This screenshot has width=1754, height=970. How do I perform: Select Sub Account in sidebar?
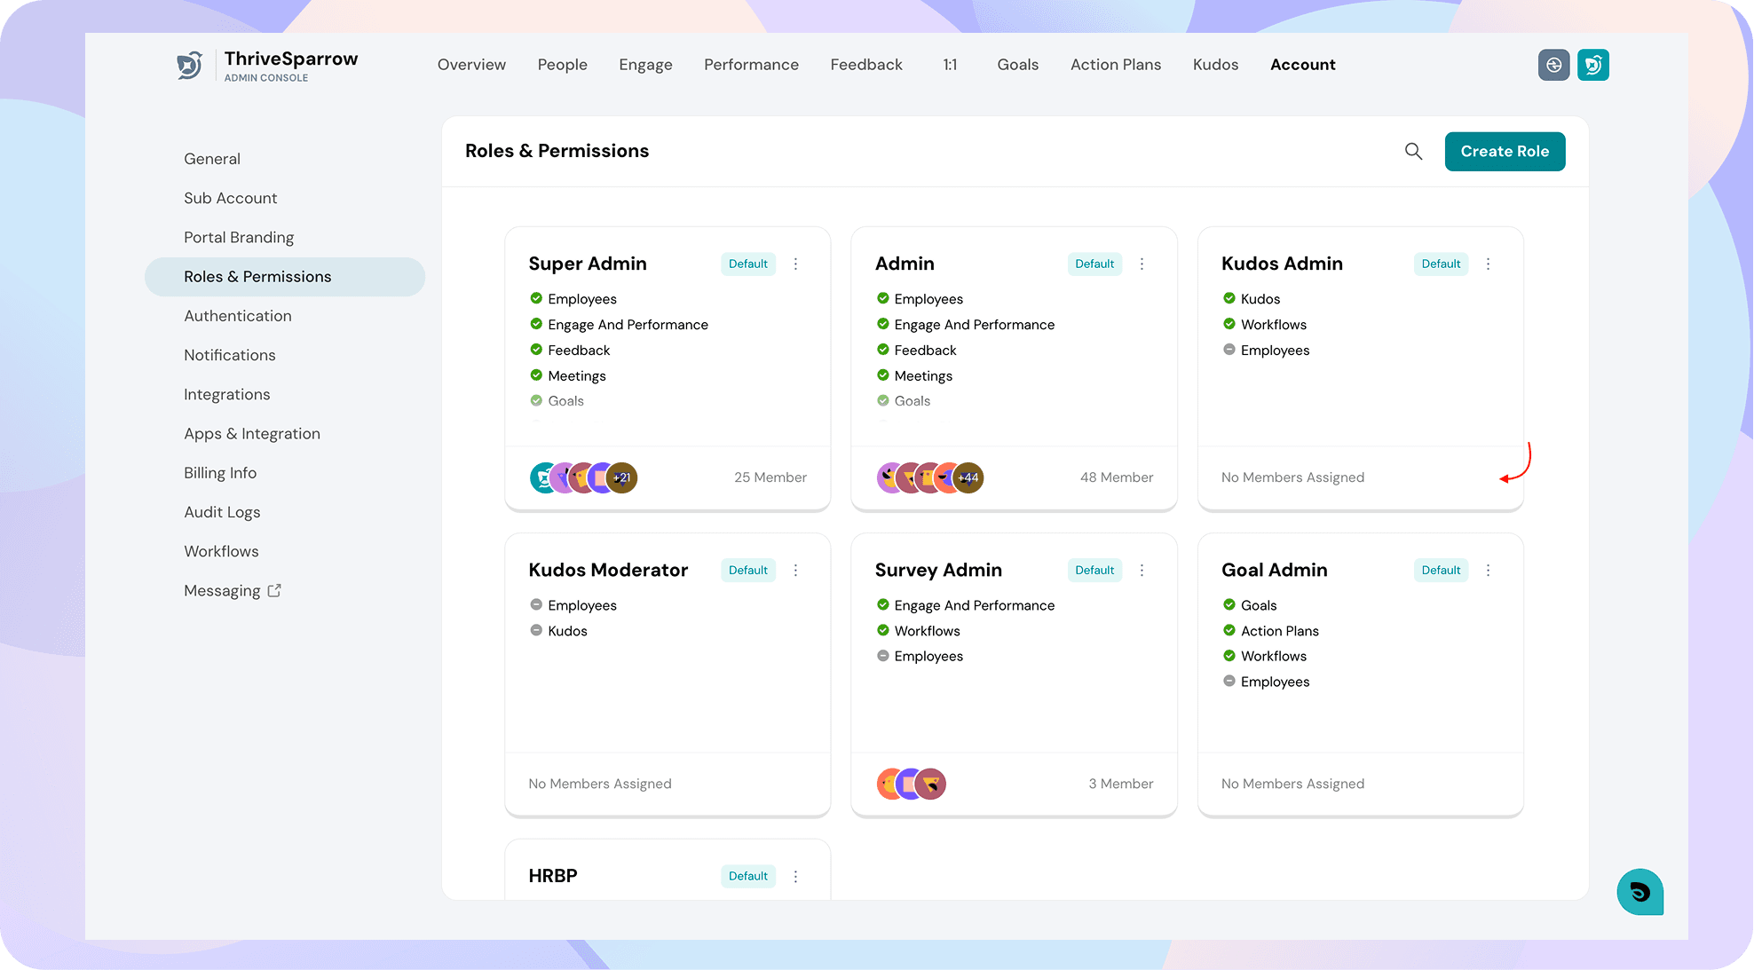pyautogui.click(x=230, y=198)
